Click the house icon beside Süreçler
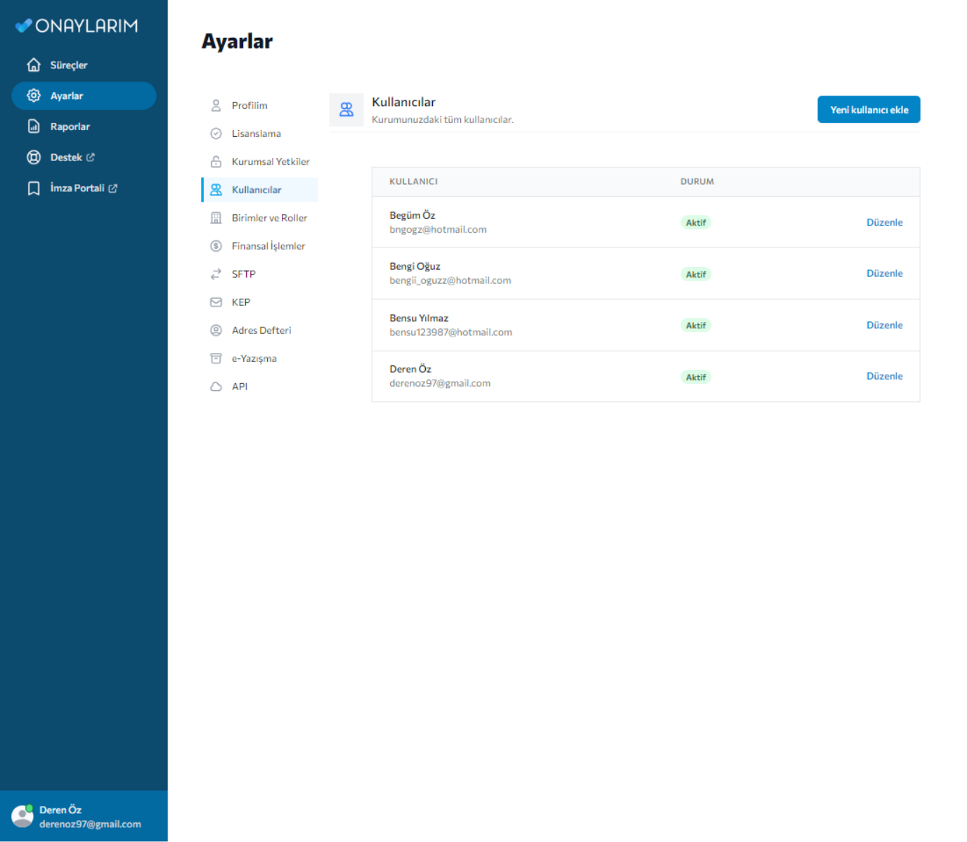The height and width of the screenshot is (842, 967). coord(34,65)
